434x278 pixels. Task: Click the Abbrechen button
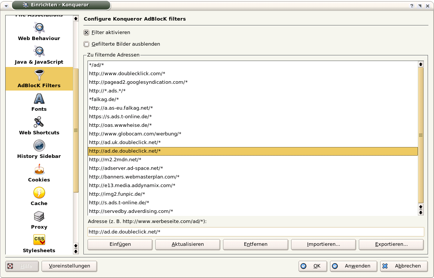point(403,266)
